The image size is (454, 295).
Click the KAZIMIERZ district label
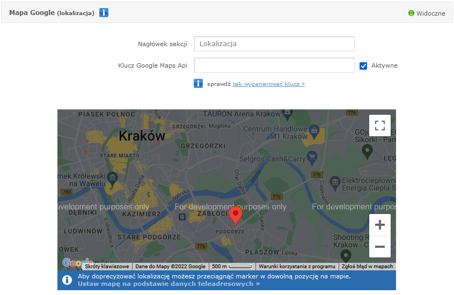[x=142, y=214]
